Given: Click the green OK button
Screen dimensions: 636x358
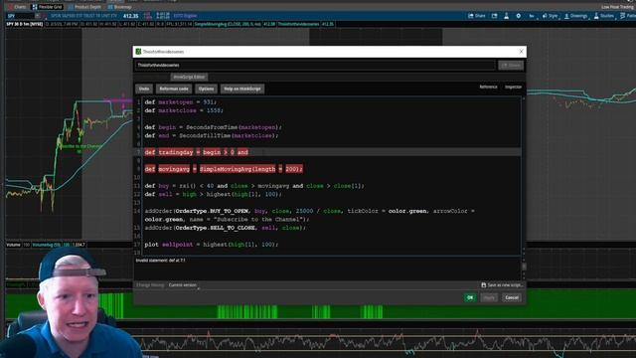Looking at the screenshot, I should [470, 297].
